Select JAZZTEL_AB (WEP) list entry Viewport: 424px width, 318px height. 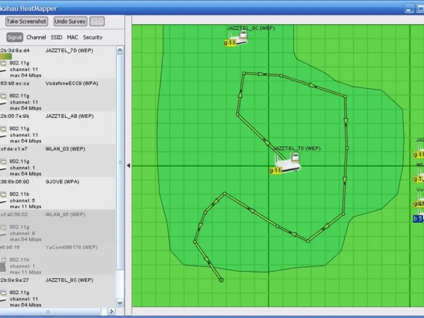(x=69, y=116)
